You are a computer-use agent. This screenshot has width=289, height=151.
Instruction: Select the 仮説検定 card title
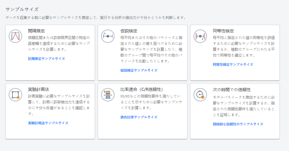click(129, 31)
